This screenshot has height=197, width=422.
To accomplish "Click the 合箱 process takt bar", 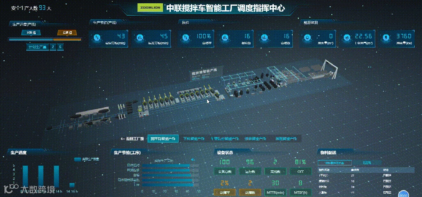I will point(166,175).
